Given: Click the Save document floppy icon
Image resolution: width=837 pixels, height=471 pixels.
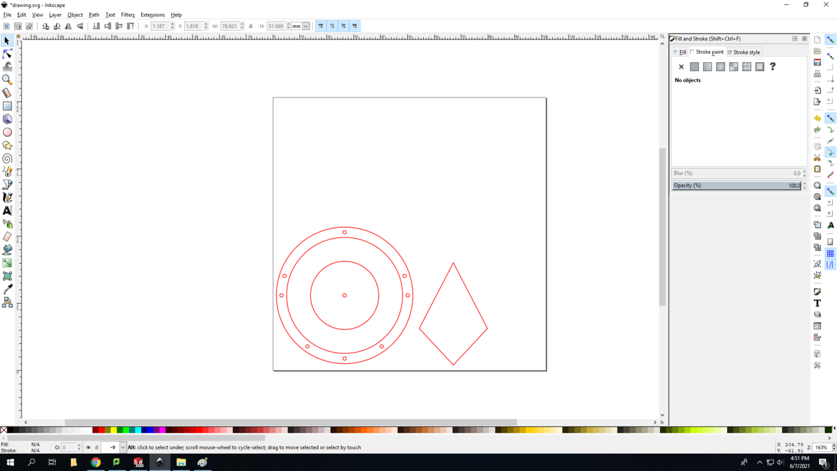Looking at the screenshot, I should (817, 62).
